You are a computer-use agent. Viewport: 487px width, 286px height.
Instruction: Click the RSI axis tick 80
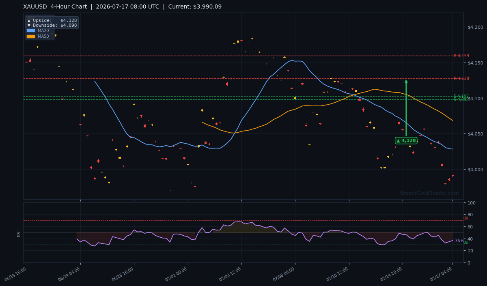(470, 215)
